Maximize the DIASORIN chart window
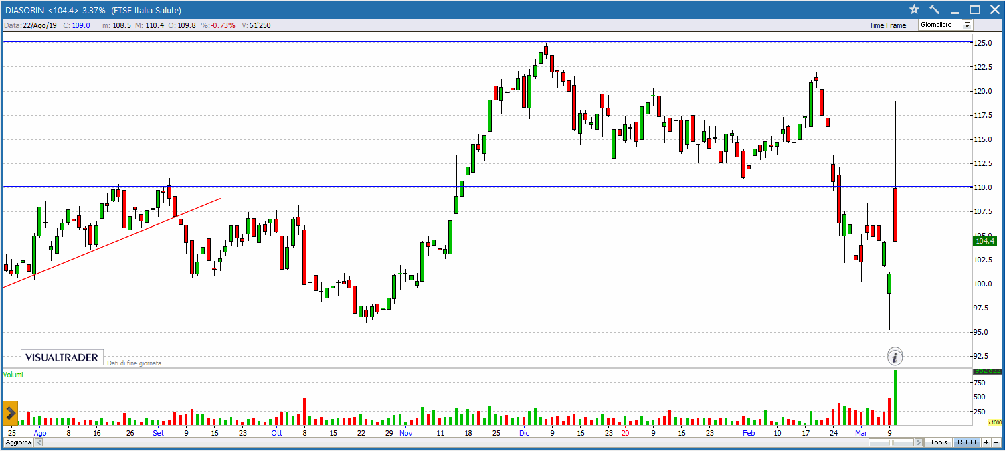 (975, 10)
